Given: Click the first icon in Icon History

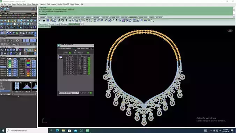Looking at the screenshot, I should point(1,9).
